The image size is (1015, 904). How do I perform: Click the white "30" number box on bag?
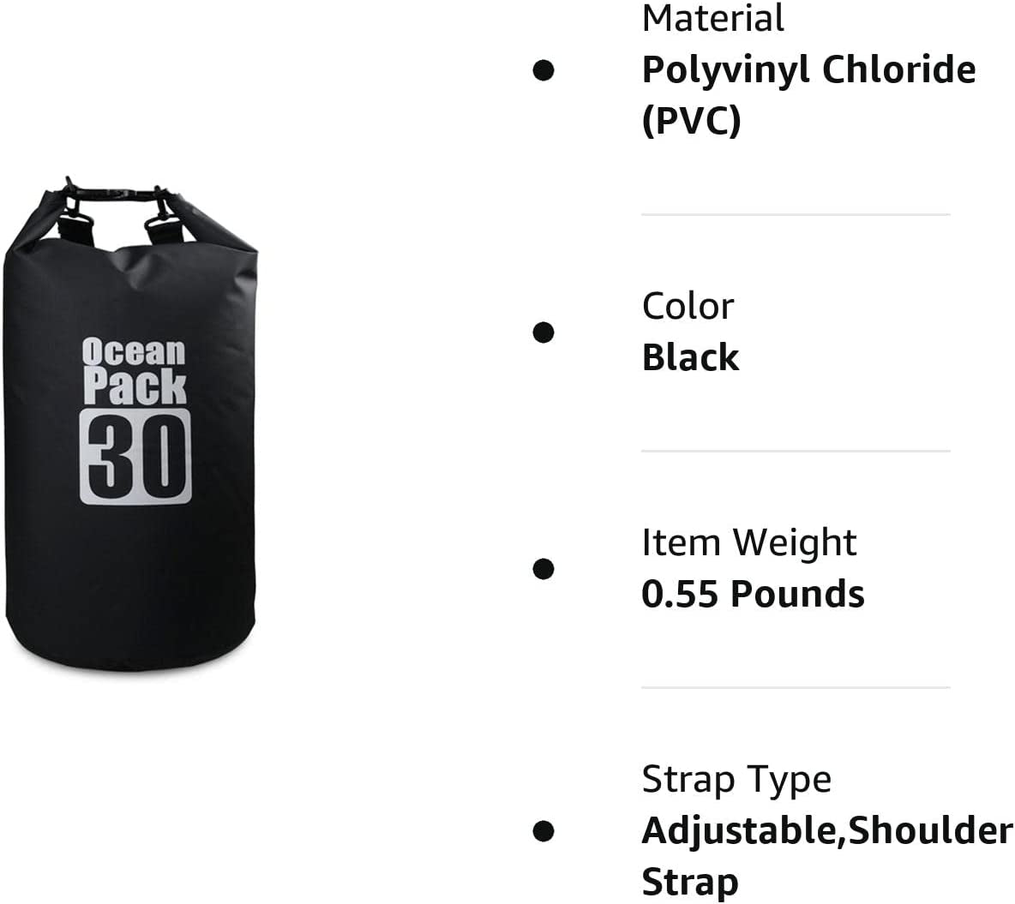[135, 456]
